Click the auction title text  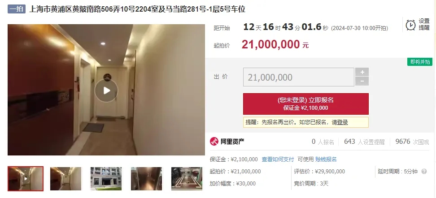pyautogui.click(x=137, y=9)
